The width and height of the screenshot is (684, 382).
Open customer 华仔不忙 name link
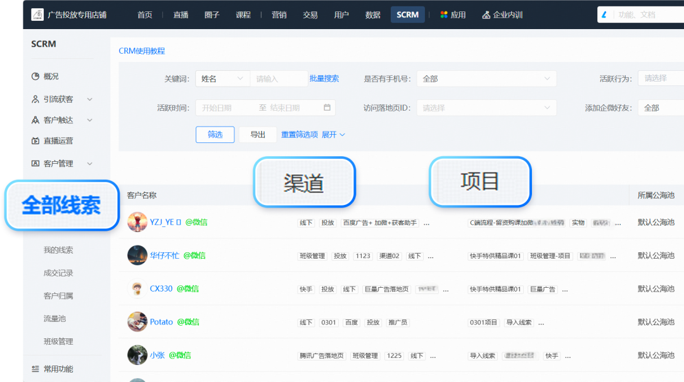pyautogui.click(x=165, y=256)
